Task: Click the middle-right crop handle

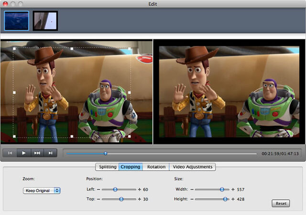Action: (x=130, y=92)
